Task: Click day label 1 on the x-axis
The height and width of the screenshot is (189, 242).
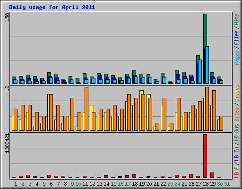Action: pyautogui.click(x=16, y=184)
